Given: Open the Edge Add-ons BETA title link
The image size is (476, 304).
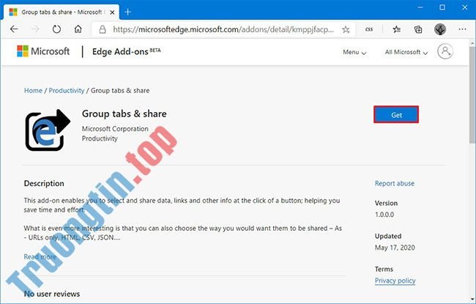Looking at the screenshot, I should [x=126, y=51].
